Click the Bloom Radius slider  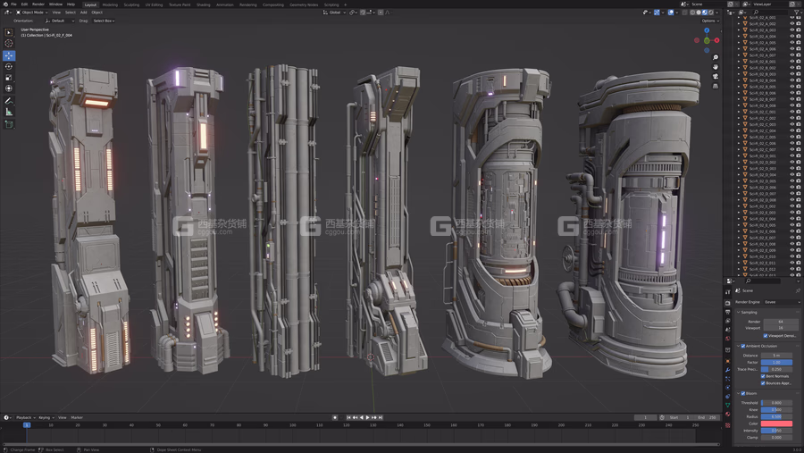776,416
